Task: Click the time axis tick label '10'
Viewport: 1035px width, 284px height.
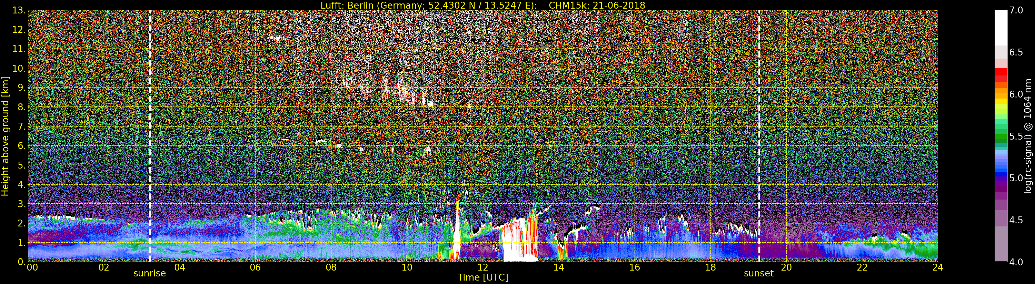Action: click(x=407, y=267)
